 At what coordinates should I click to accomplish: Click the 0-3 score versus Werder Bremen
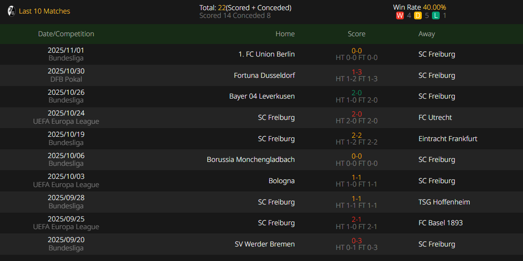coord(356,241)
